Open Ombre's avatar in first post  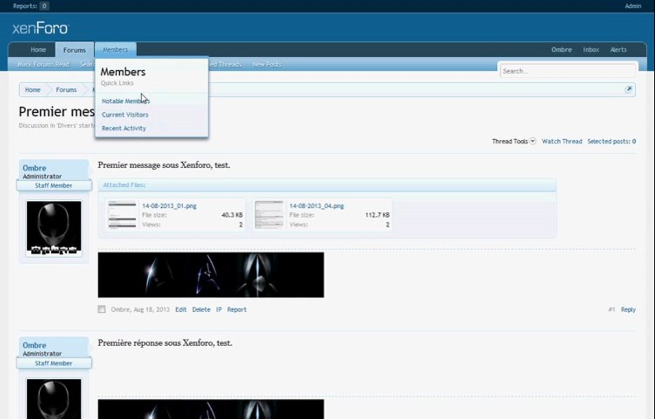coord(54,228)
